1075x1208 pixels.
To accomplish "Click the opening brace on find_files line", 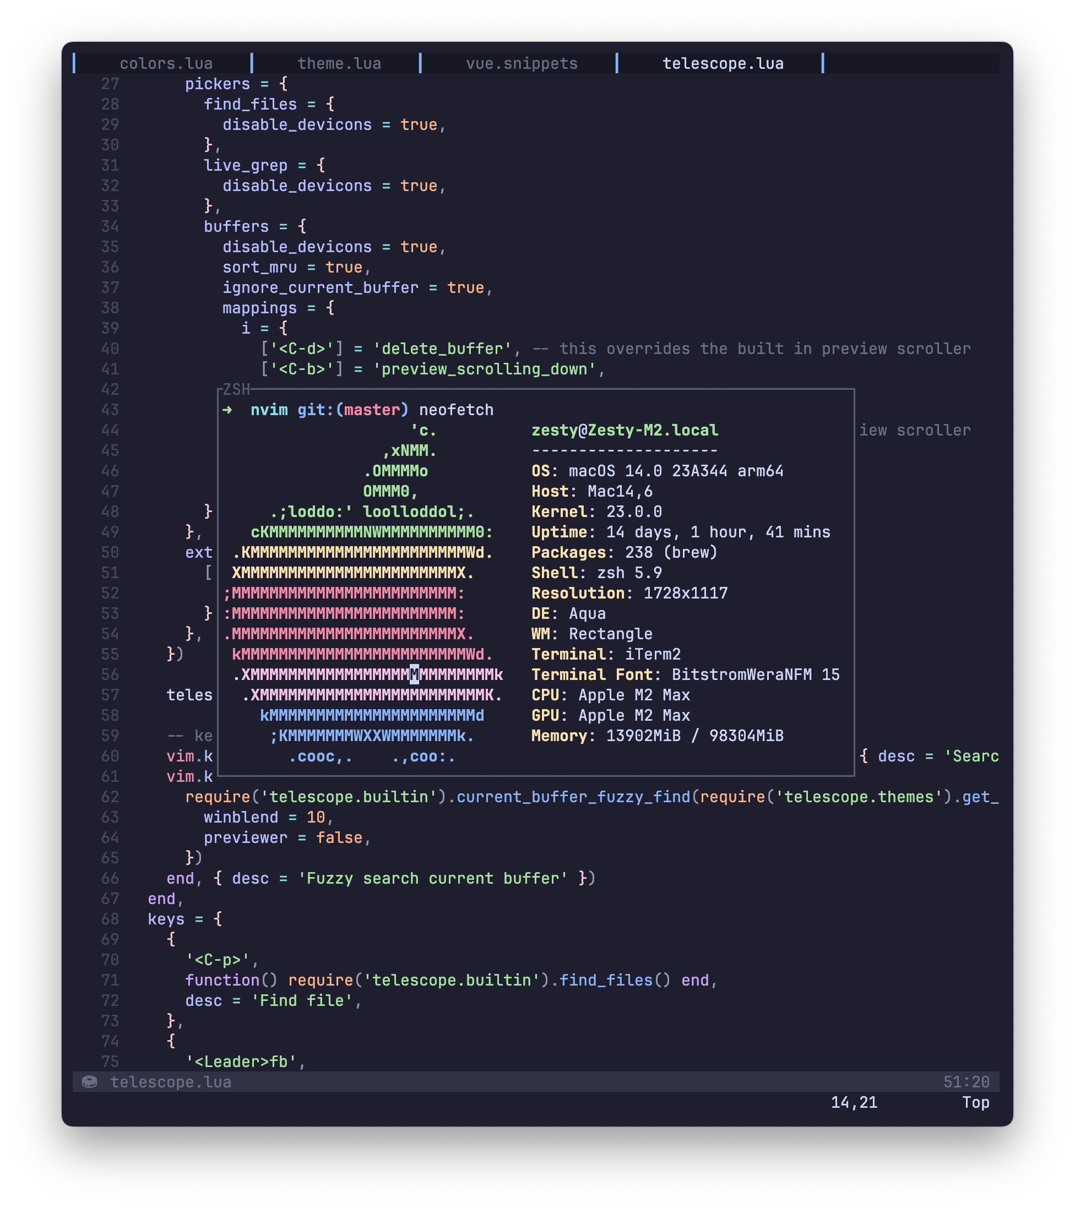I will [330, 105].
